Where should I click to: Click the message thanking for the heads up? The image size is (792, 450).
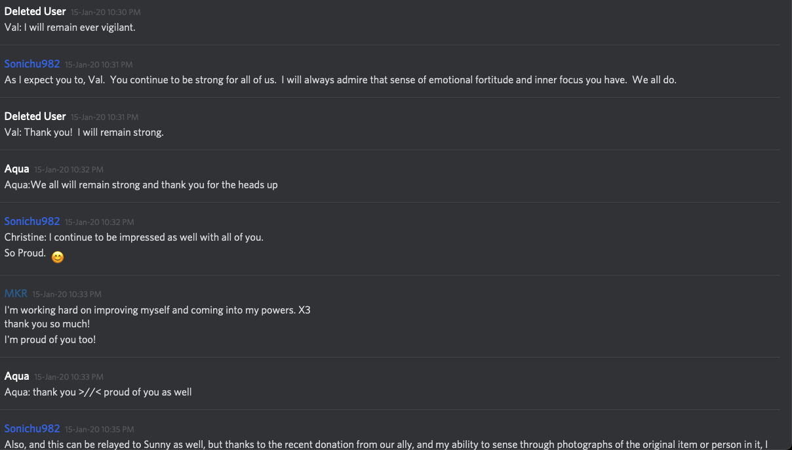(x=141, y=185)
